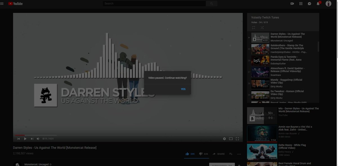Image resolution: width=338 pixels, height=166 pixels.
Task: Click the video title under the player
Action: [x=55, y=148]
